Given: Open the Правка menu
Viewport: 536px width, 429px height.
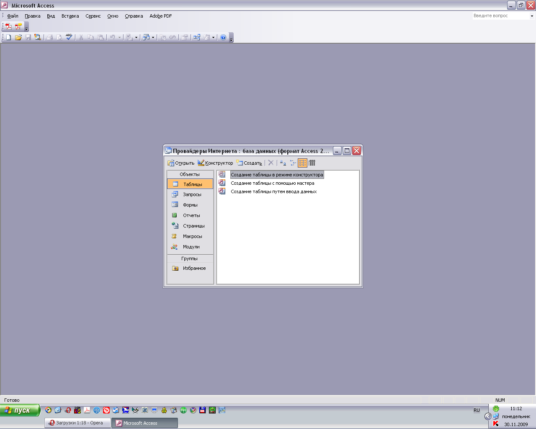Looking at the screenshot, I should tap(32, 16).
